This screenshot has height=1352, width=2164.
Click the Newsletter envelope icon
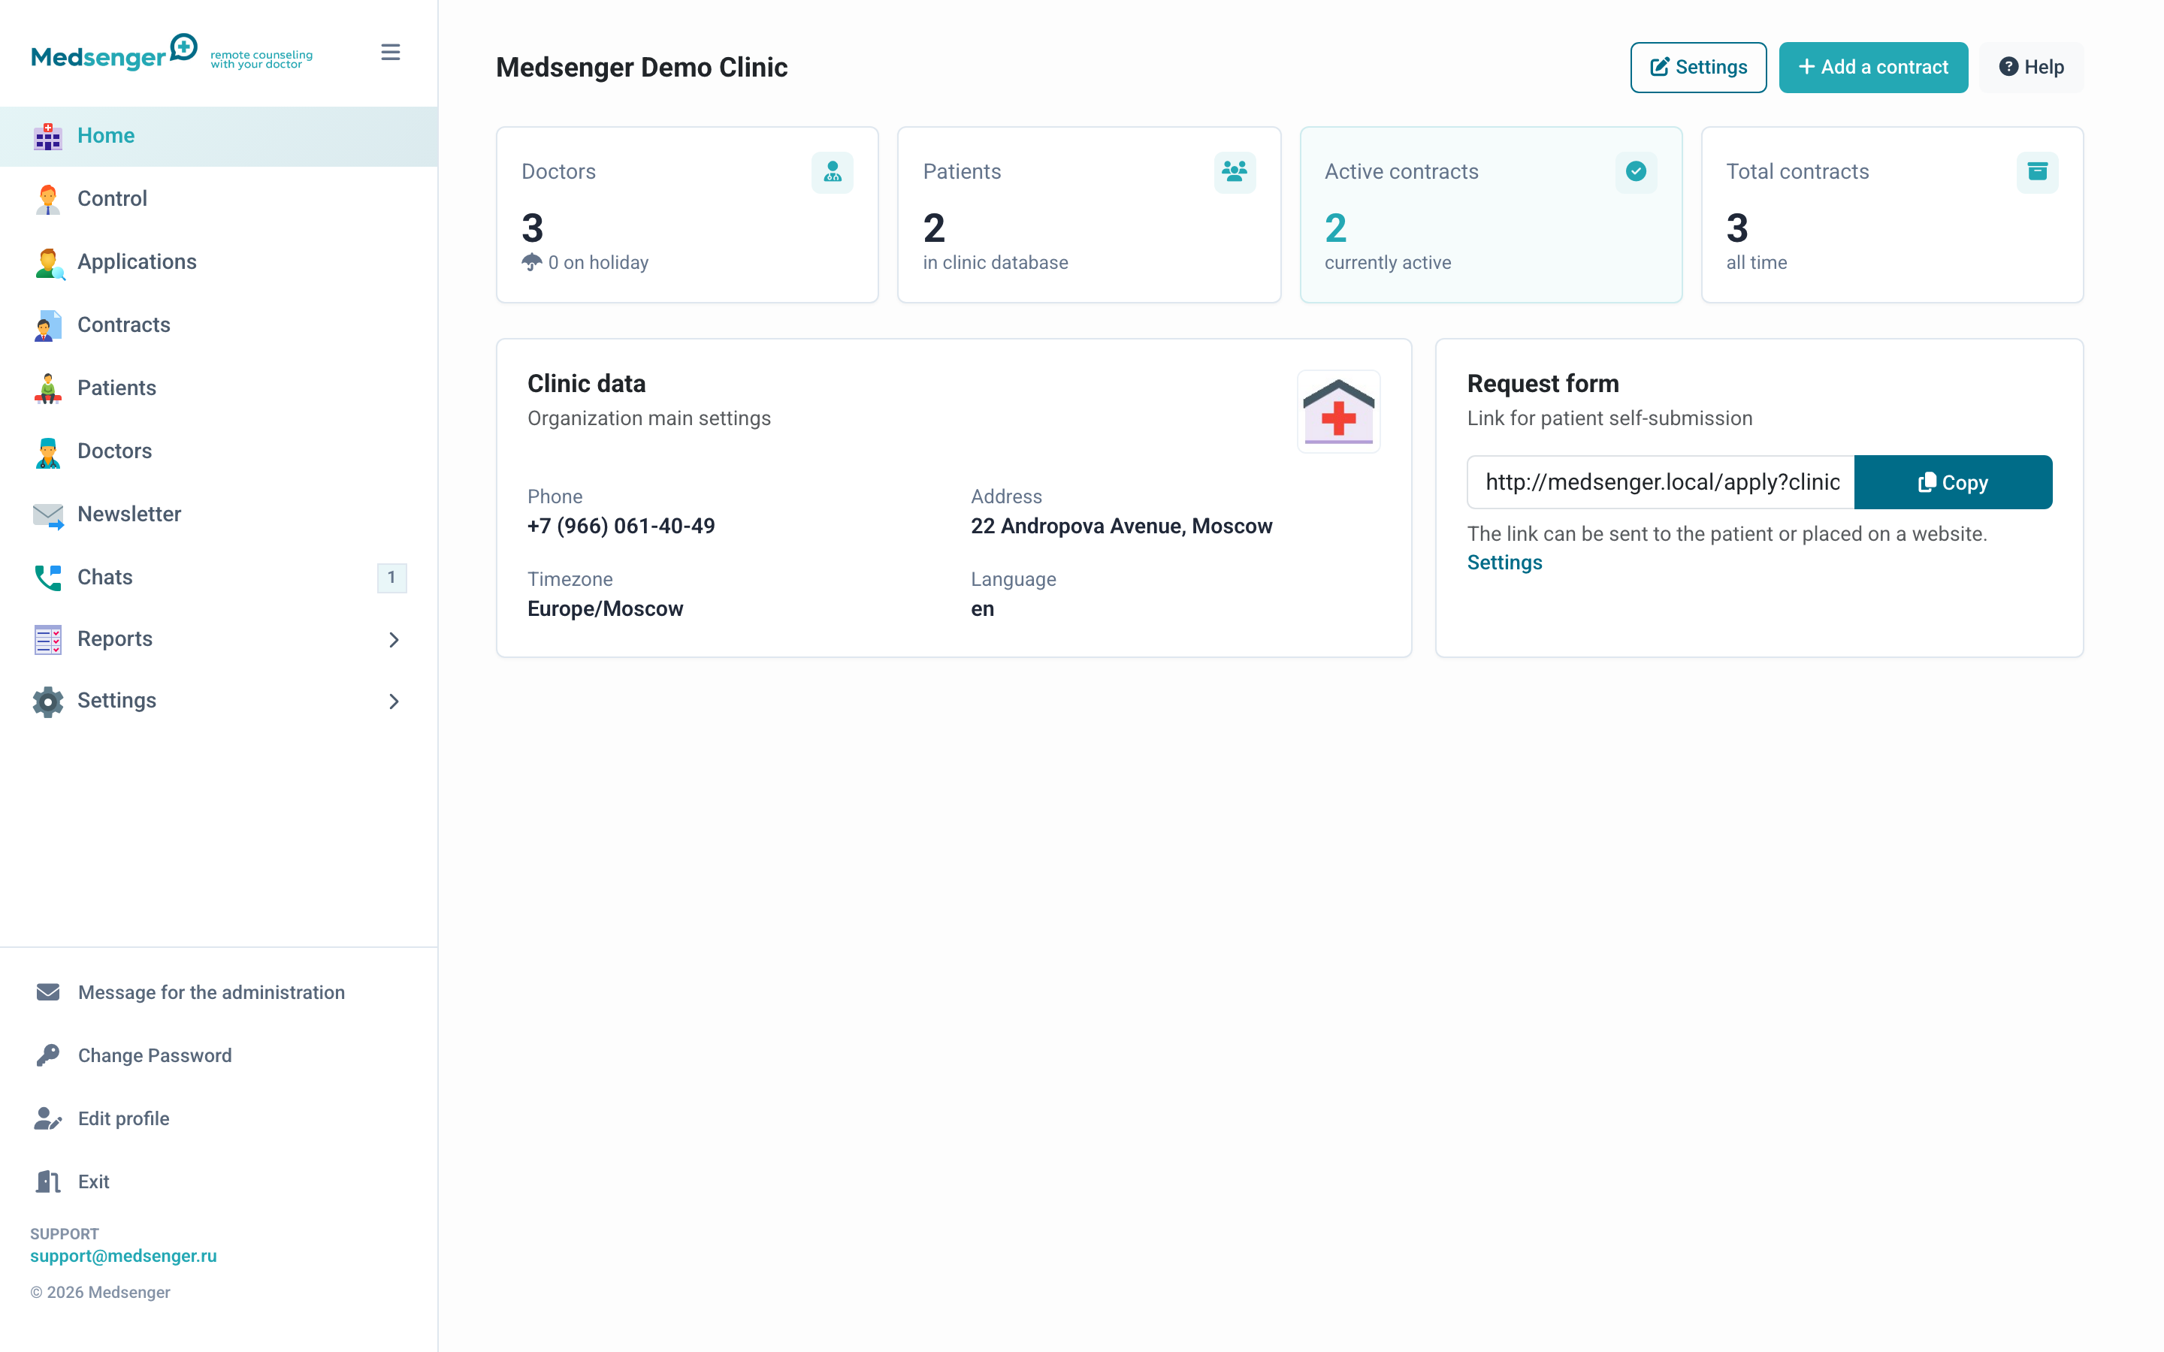[x=47, y=515]
